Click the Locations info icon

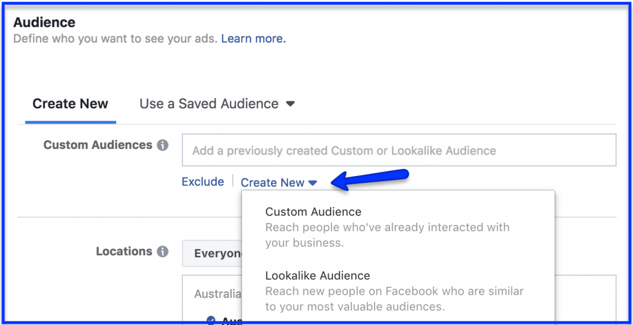pyautogui.click(x=163, y=252)
